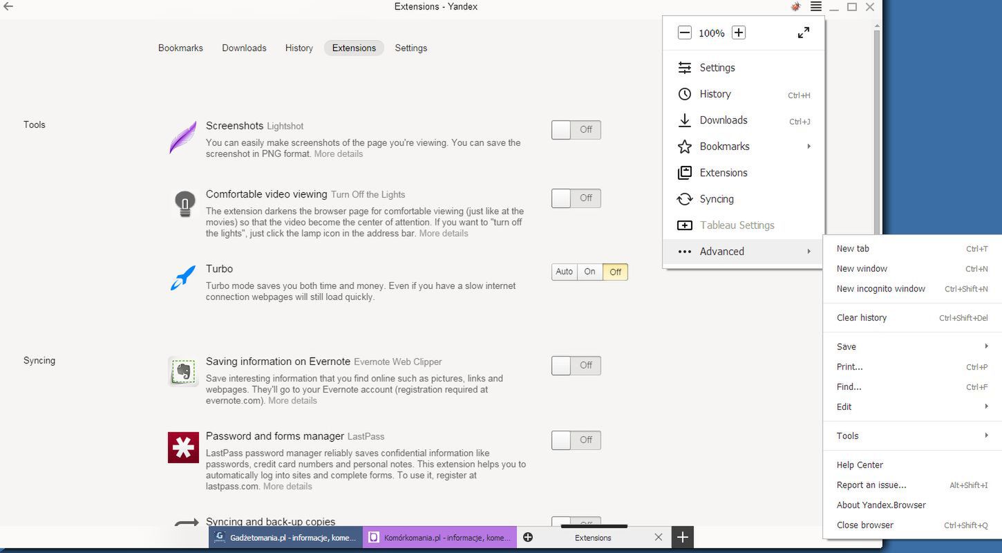Click the Downloads arrow icon in menu
1002x553 pixels.
[684, 120]
